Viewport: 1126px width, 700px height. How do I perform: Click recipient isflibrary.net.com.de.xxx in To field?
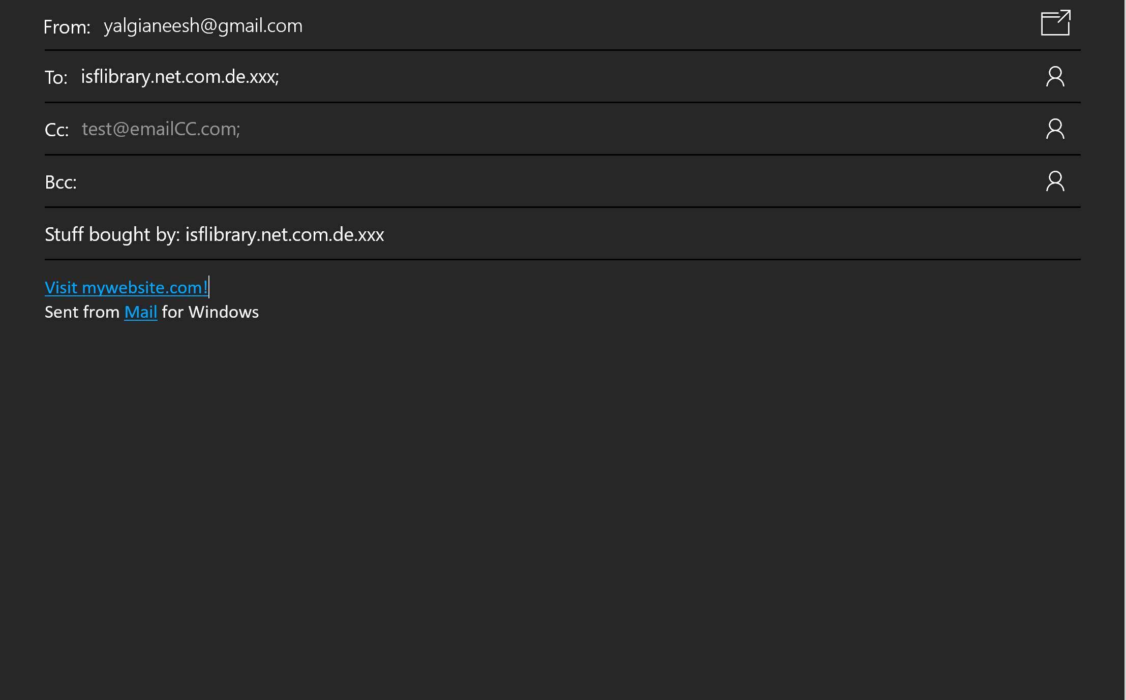coord(179,77)
